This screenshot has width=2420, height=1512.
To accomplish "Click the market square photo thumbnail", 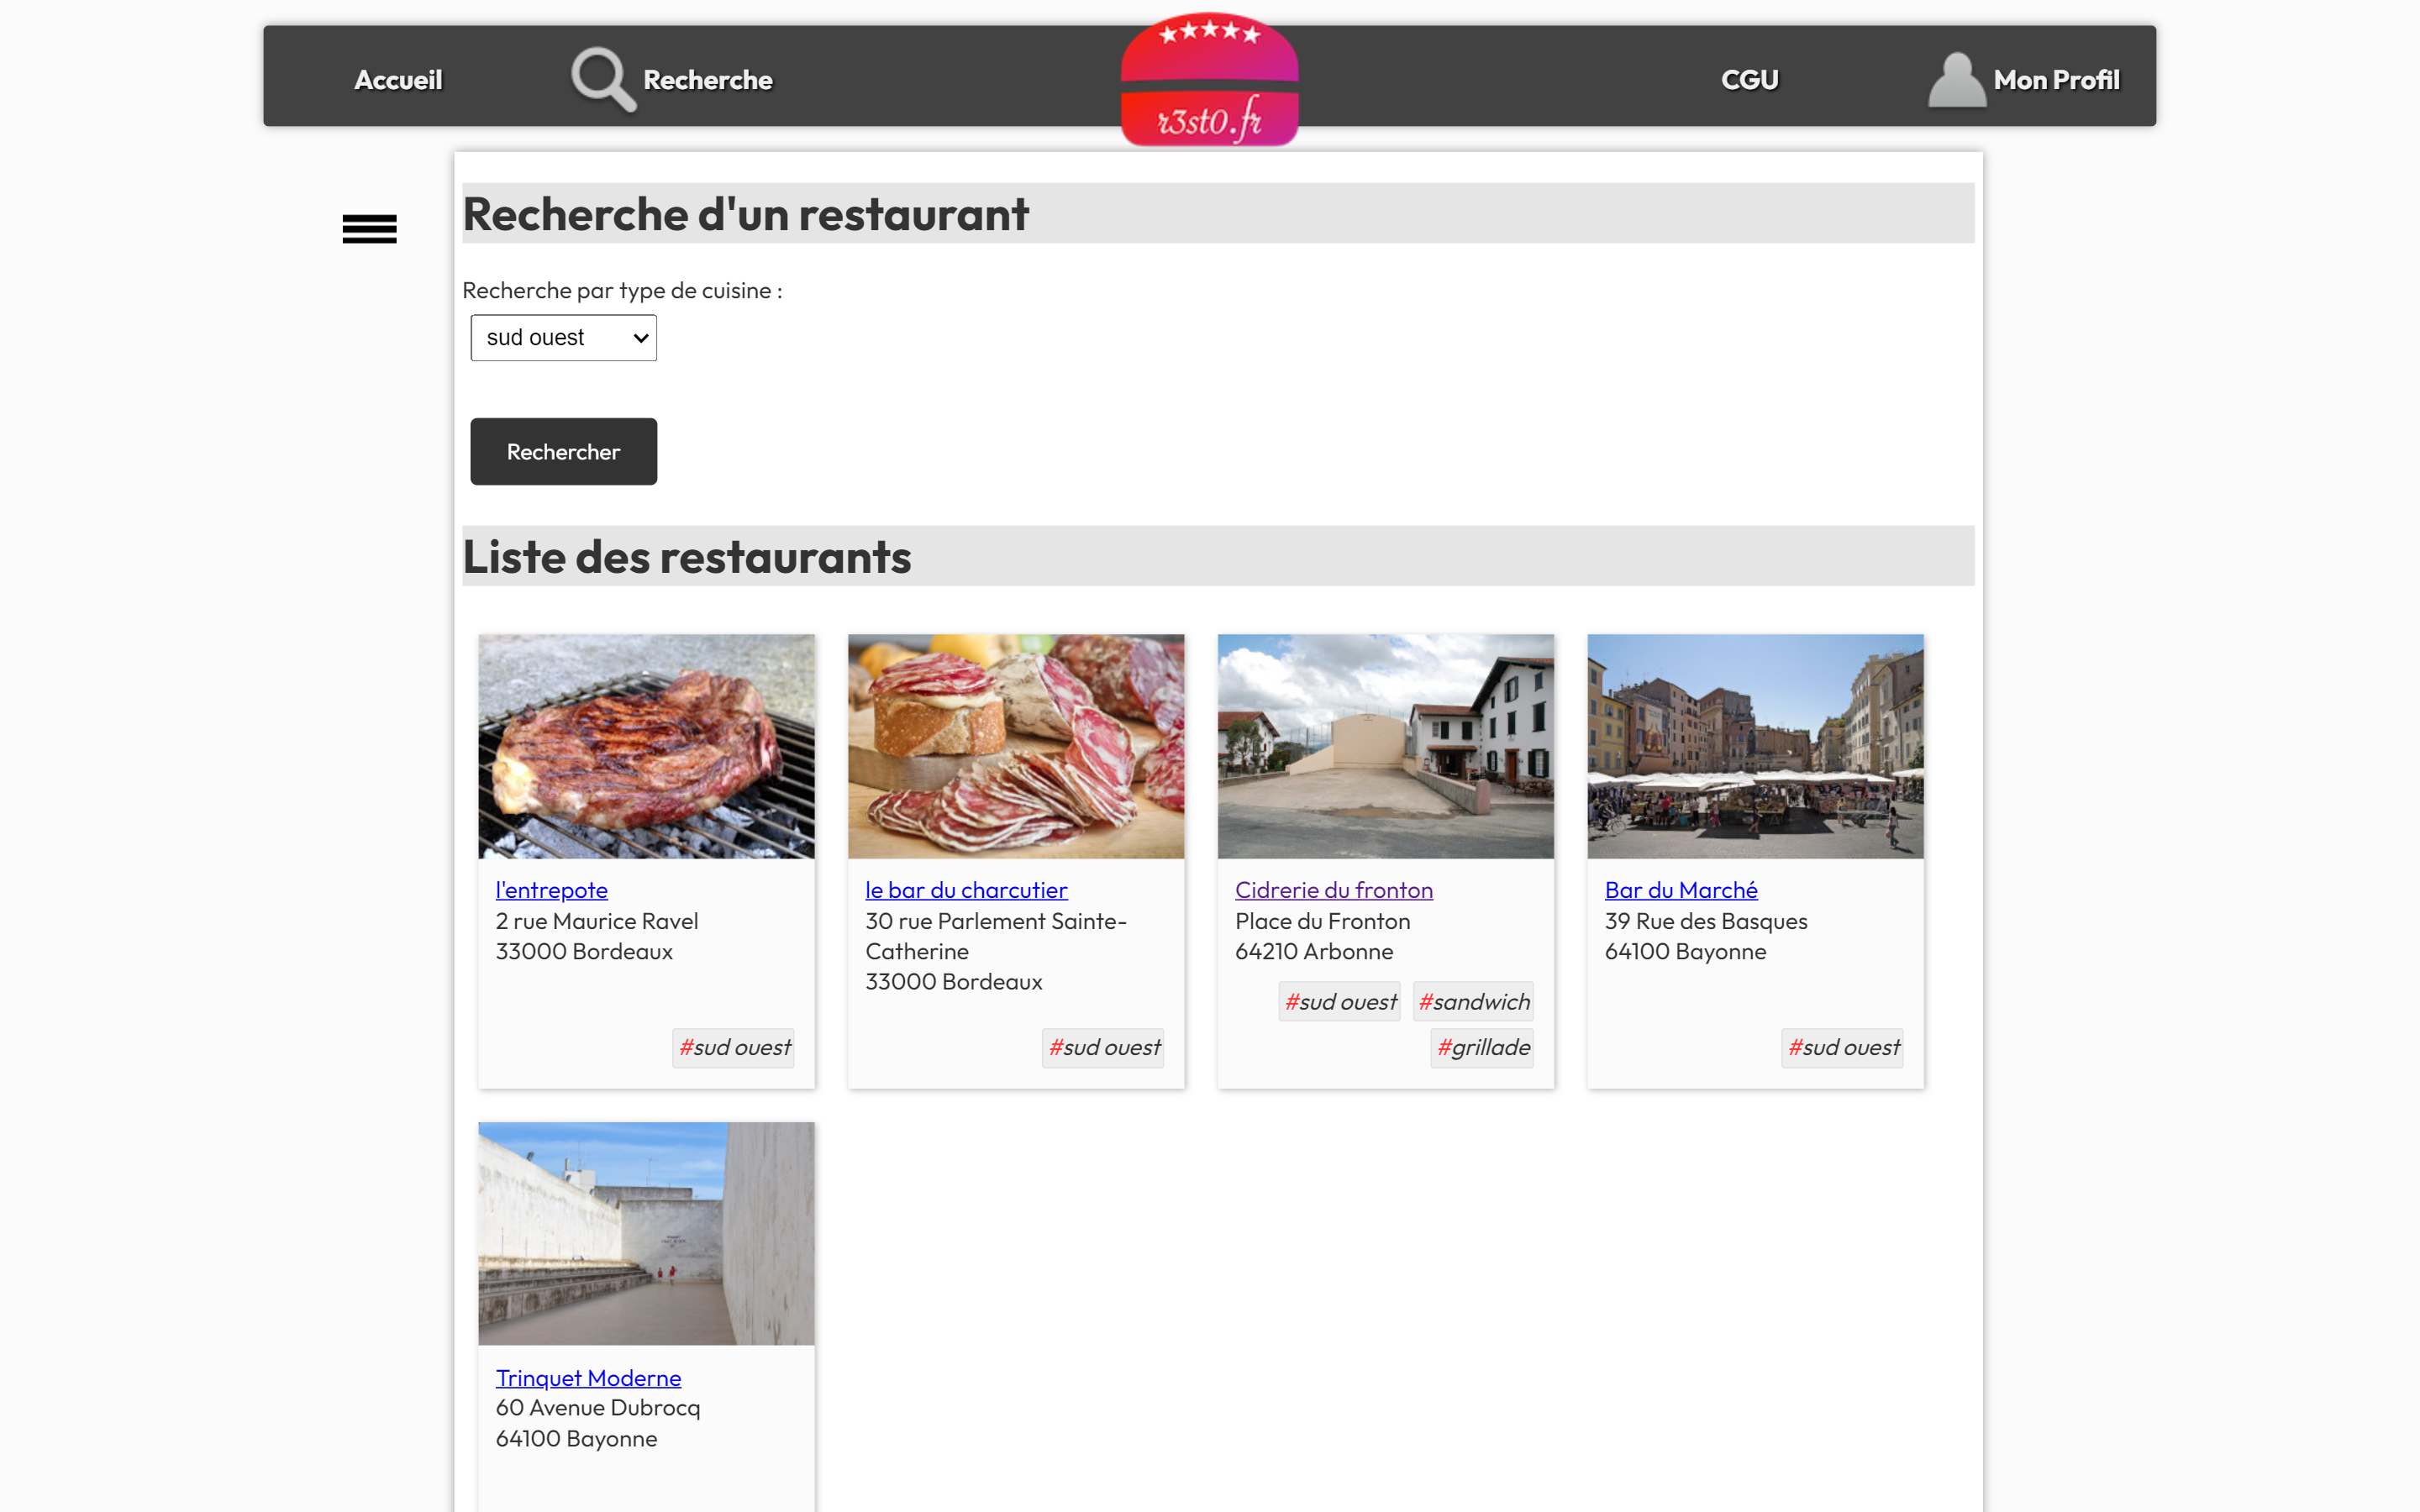I will [x=1754, y=746].
